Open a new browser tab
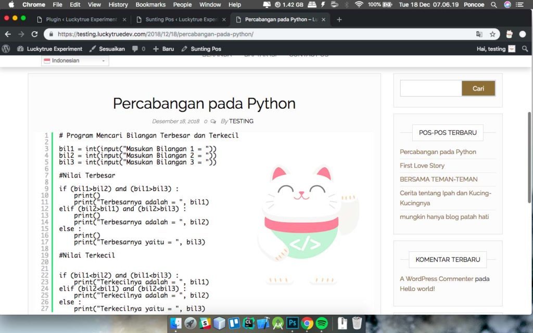533x333 pixels. (x=339, y=20)
